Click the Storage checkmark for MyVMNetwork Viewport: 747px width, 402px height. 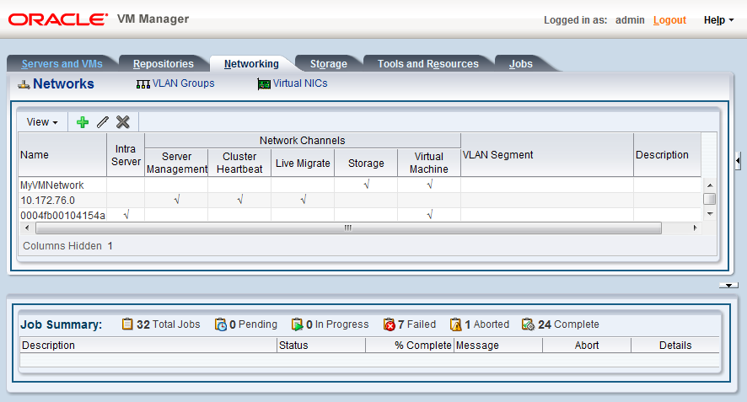pos(367,185)
